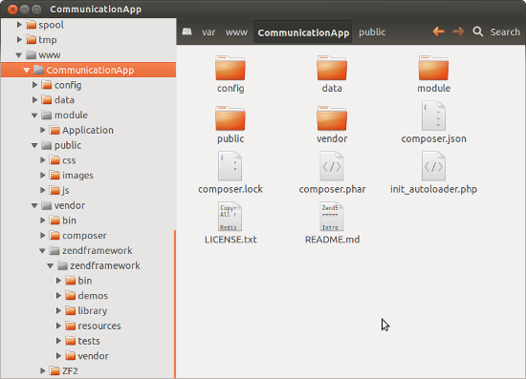Viewport: 526px width, 379px height.
Task: Click the Search button label
Action: pos(505,32)
